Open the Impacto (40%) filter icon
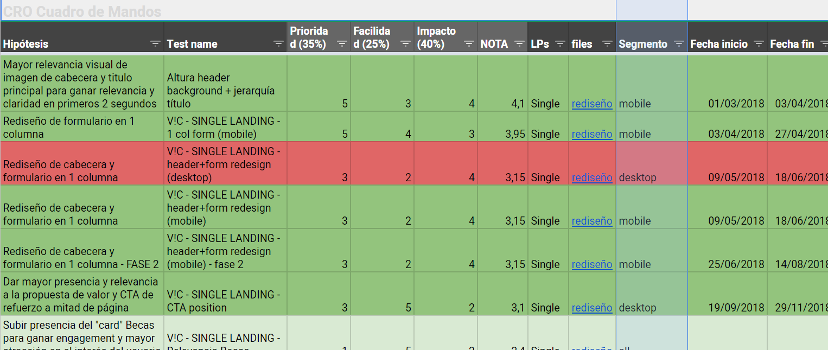Image resolution: width=828 pixels, height=350 pixels. point(469,44)
